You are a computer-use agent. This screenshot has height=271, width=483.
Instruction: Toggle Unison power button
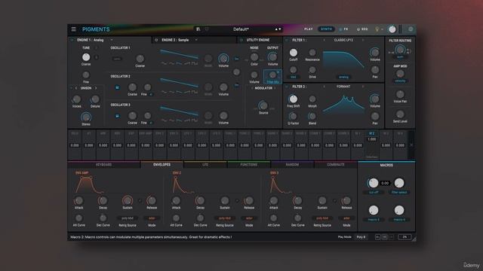point(72,88)
